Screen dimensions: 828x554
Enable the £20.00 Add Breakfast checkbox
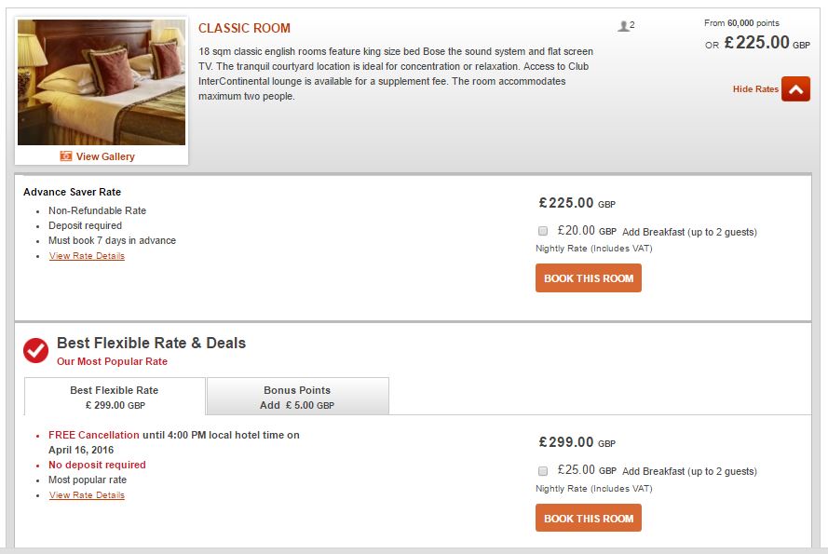tap(543, 231)
